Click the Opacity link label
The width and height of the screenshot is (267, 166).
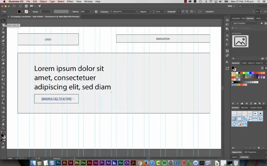tap(75, 12)
